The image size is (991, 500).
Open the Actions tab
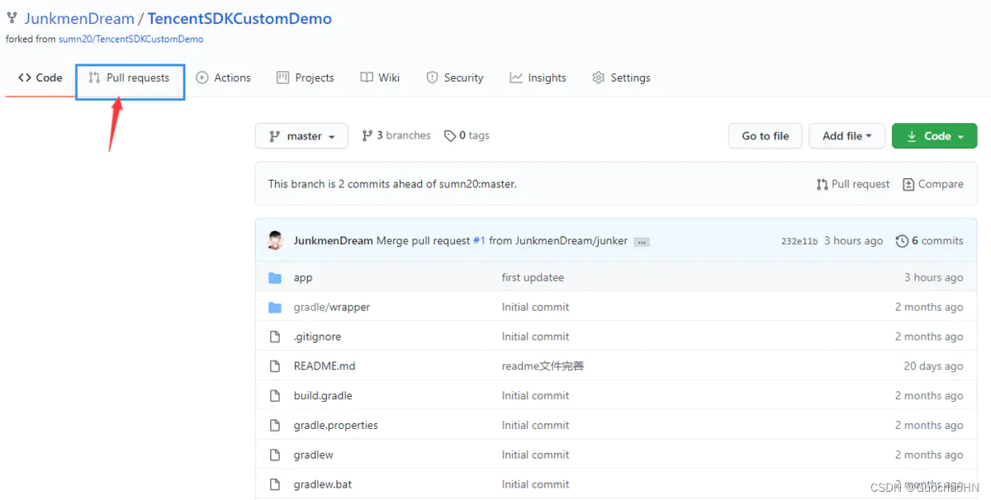point(224,78)
